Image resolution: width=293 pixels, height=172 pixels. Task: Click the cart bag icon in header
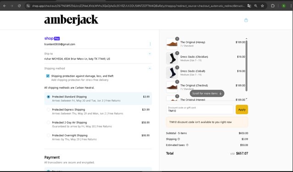click(x=246, y=20)
